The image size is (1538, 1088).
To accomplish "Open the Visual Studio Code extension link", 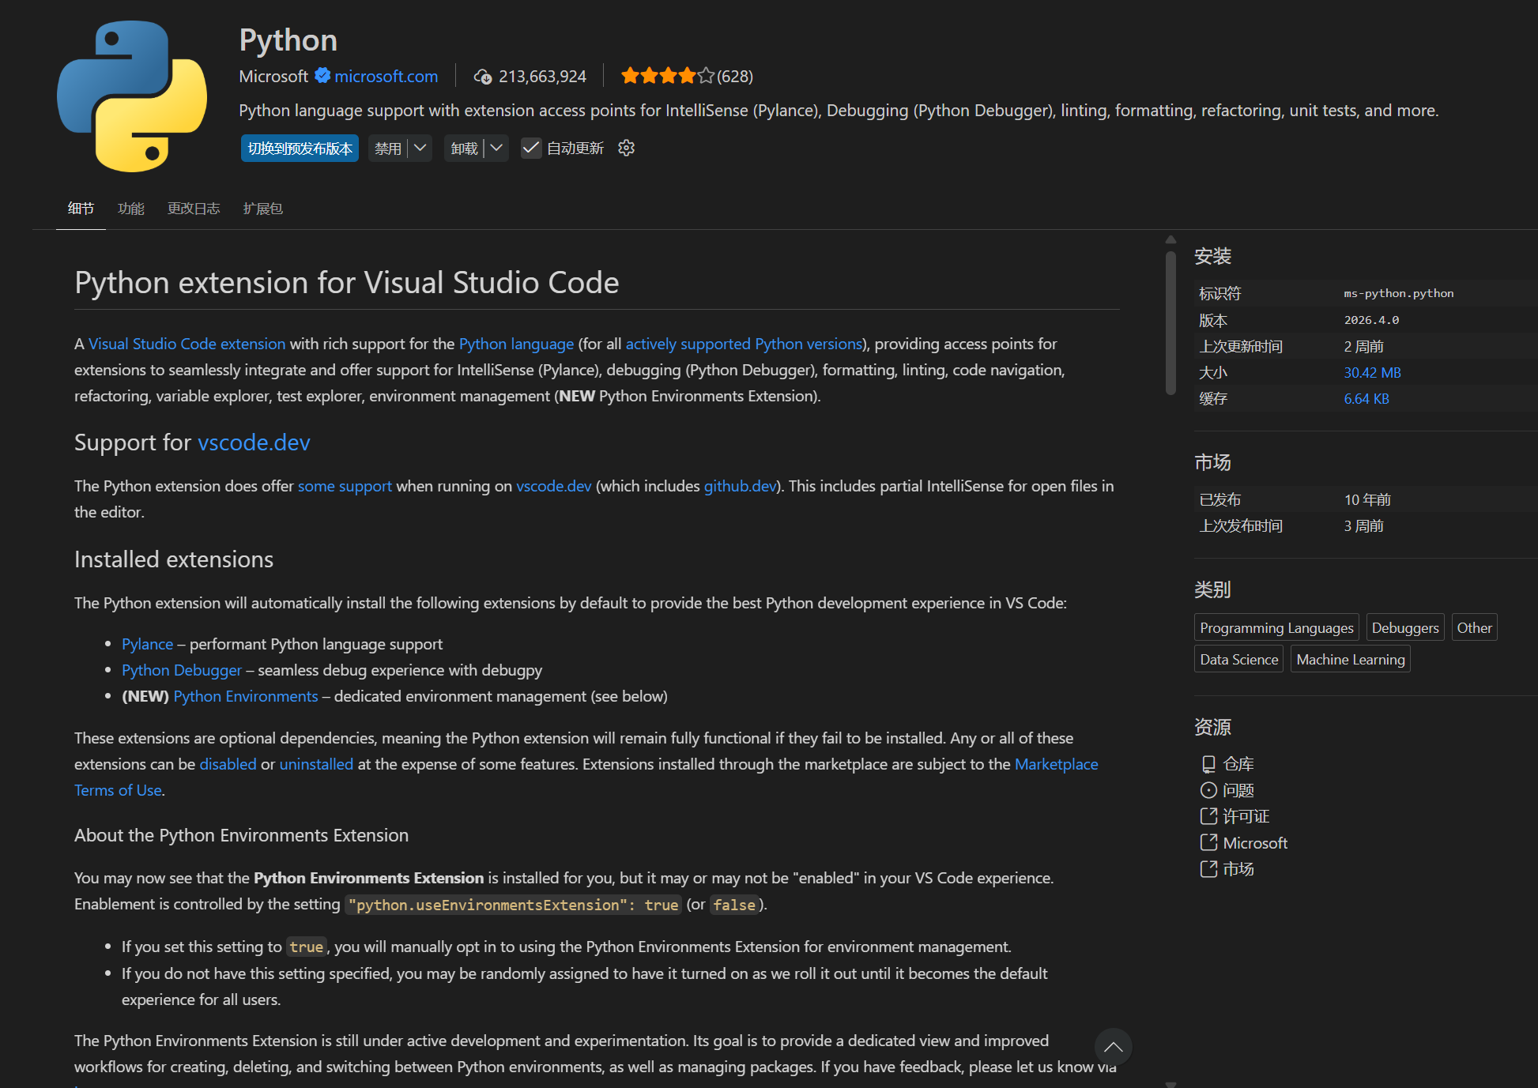I will coord(187,344).
